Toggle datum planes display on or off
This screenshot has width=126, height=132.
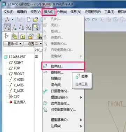pyautogui.click(x=7, y=27)
